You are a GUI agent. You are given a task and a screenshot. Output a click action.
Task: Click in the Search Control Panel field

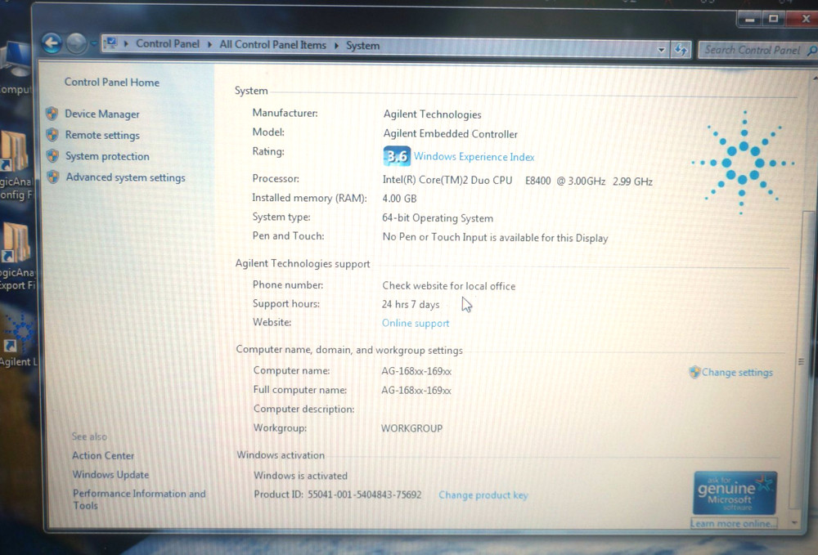pyautogui.click(x=753, y=50)
